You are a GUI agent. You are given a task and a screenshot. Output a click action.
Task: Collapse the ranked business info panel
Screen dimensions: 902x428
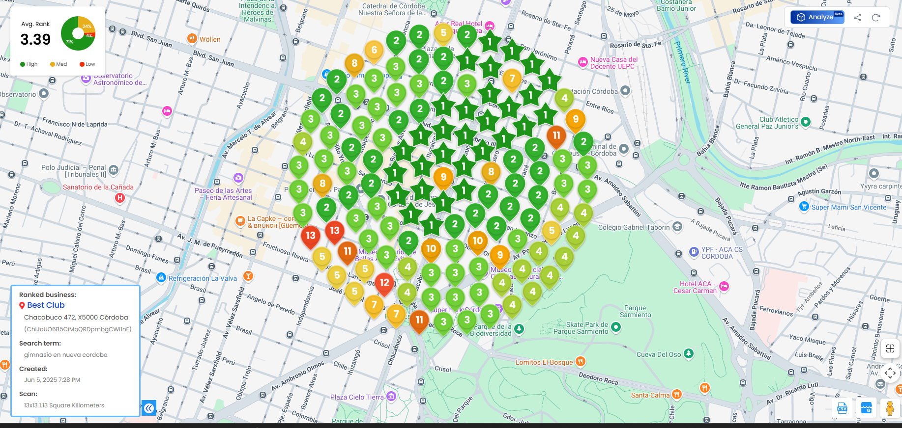[149, 408]
